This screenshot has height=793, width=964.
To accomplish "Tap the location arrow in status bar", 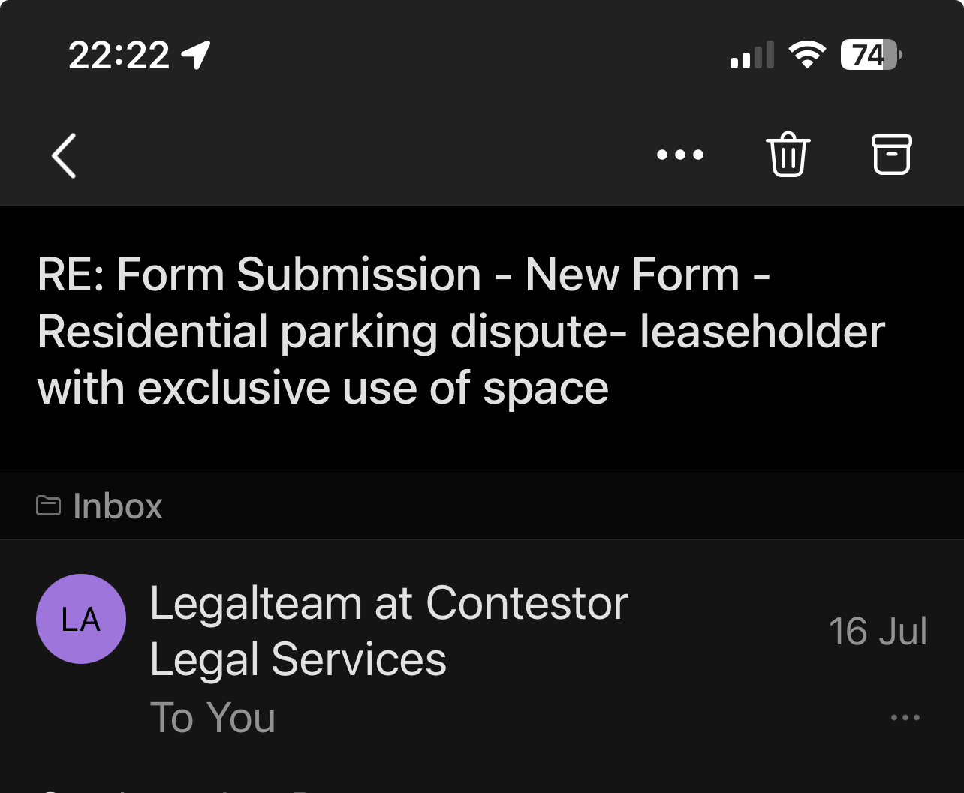I will click(196, 56).
